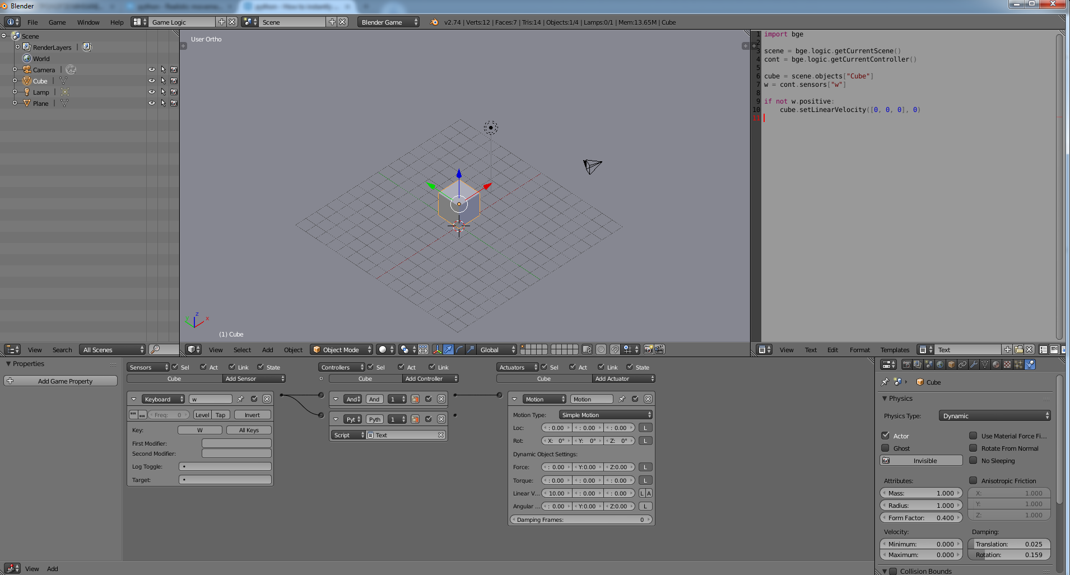
Task: Open the Particles properties tab
Action: click(1018, 364)
